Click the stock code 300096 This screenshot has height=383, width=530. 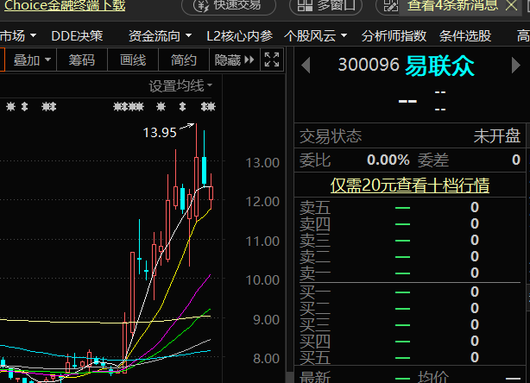[x=369, y=65]
